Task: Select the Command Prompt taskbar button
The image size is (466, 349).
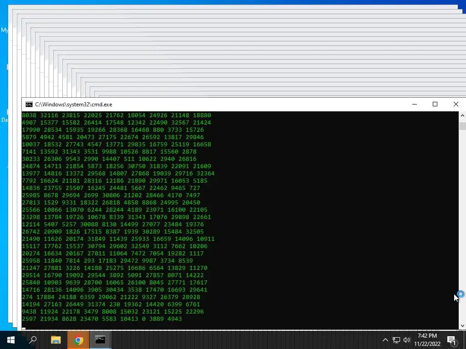Action: [100, 339]
